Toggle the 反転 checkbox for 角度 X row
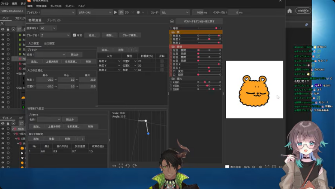Screen dimensions: 335x189 162,61
